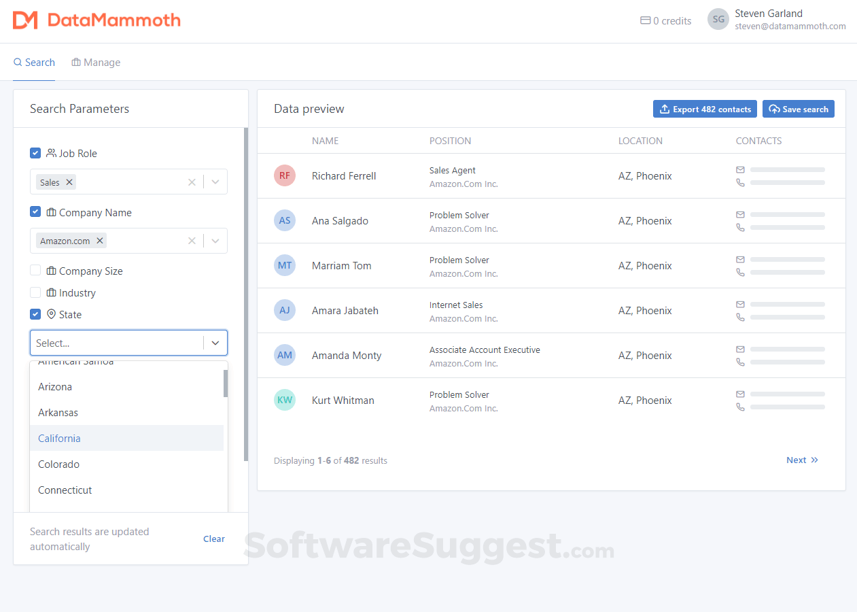Click Marriam Tom's MT avatar
This screenshot has height=612, width=857.
pyautogui.click(x=285, y=265)
